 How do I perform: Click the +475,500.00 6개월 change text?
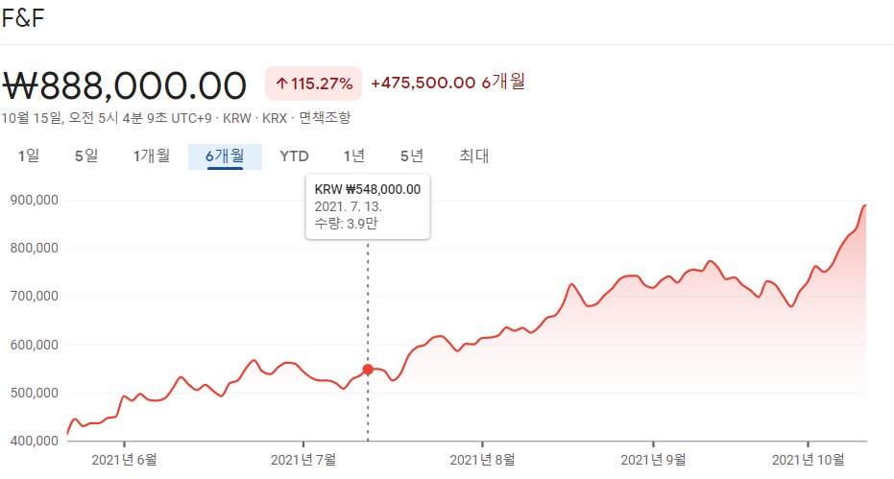tap(447, 83)
